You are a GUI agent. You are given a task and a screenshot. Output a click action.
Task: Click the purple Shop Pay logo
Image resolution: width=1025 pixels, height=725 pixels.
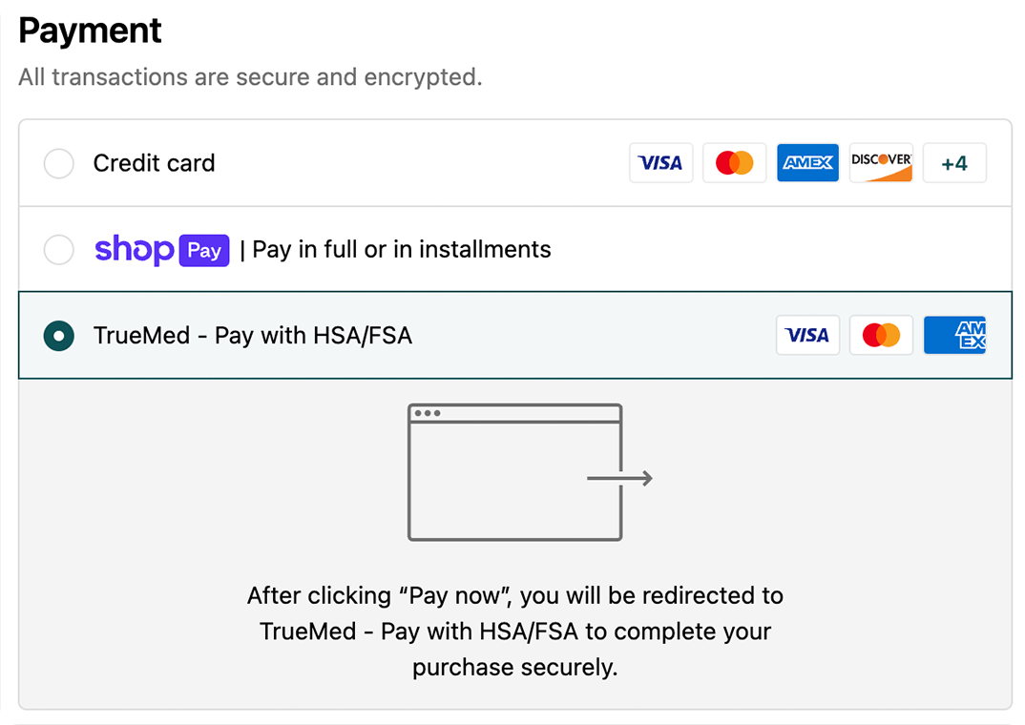click(161, 250)
